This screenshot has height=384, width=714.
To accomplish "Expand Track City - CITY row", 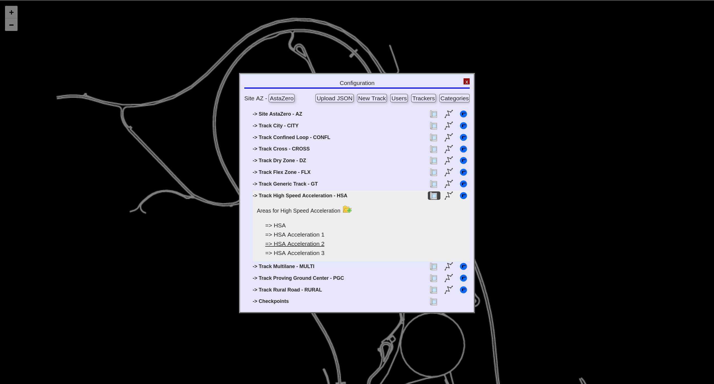I will (x=276, y=126).
